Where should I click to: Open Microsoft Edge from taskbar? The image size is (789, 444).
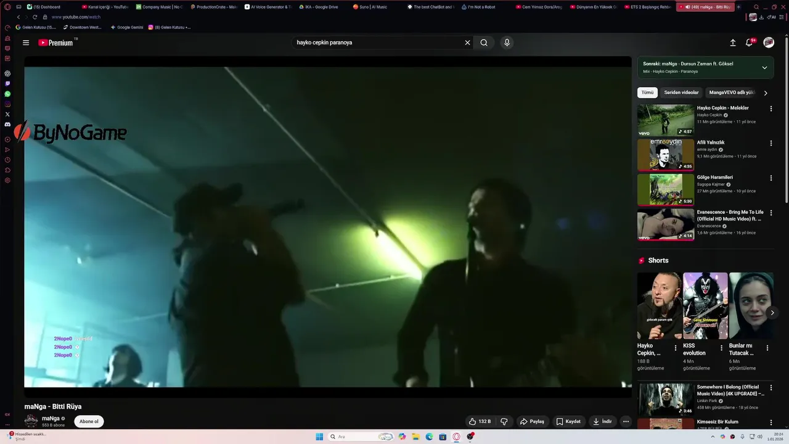429,437
